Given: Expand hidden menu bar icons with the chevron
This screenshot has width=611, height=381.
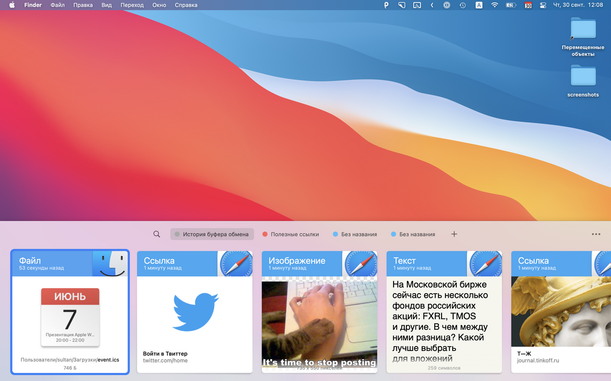Looking at the screenshot, I should click(432, 5).
